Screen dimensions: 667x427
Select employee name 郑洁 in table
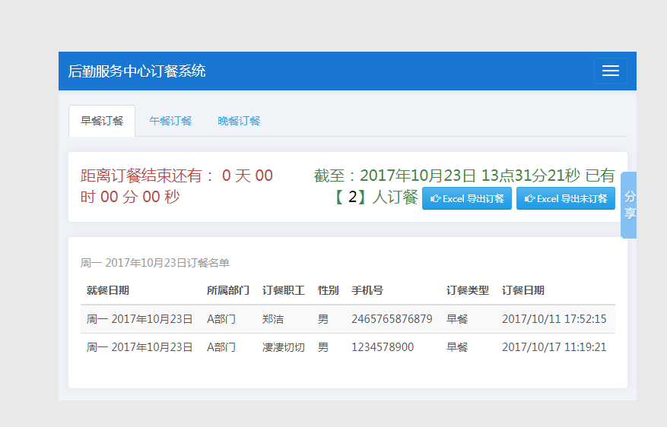pos(272,319)
